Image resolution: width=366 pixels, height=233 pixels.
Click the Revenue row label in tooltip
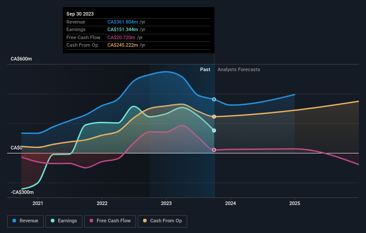click(x=76, y=22)
